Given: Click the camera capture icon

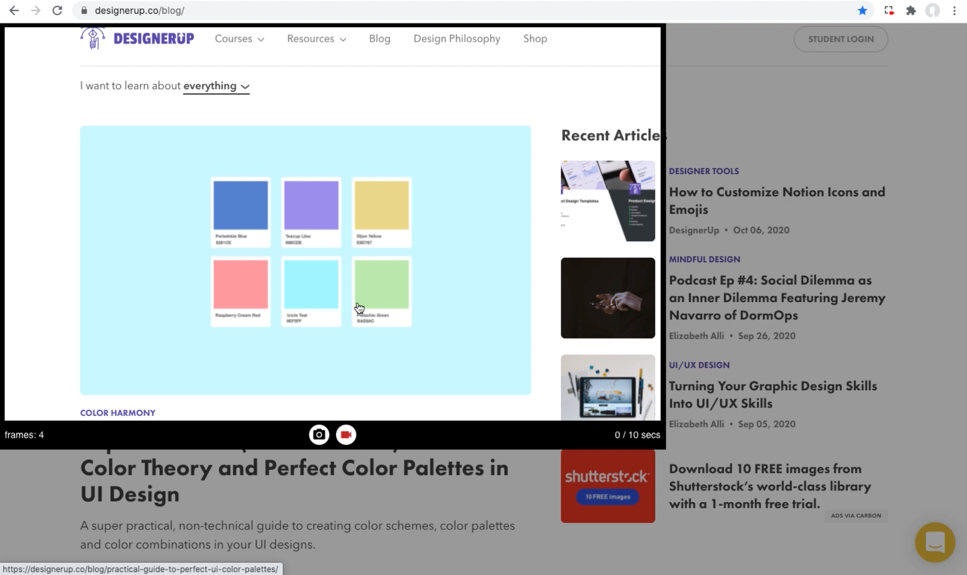Looking at the screenshot, I should coord(318,434).
